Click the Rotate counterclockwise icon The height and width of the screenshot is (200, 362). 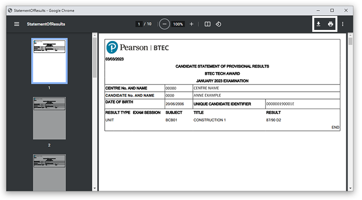click(x=218, y=24)
